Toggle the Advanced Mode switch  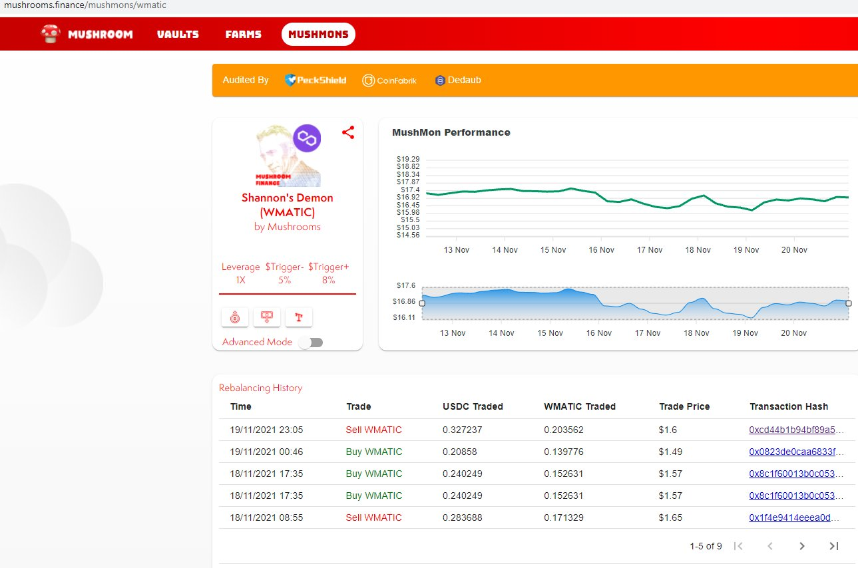click(311, 342)
